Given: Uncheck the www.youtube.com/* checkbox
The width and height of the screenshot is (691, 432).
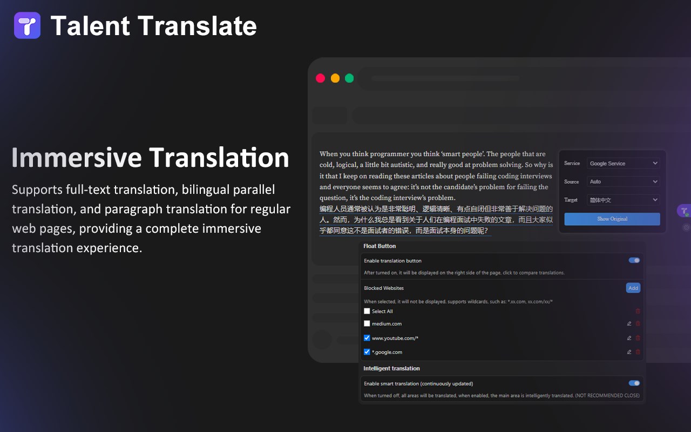Looking at the screenshot, I should click(x=367, y=338).
